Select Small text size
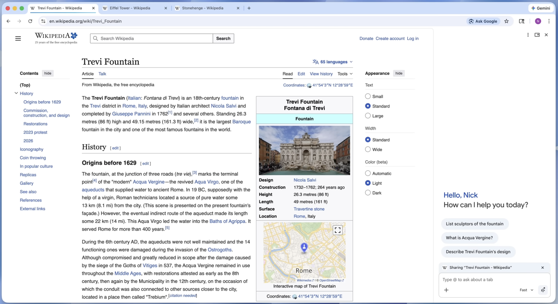The height and width of the screenshot is (304, 558). [x=368, y=96]
